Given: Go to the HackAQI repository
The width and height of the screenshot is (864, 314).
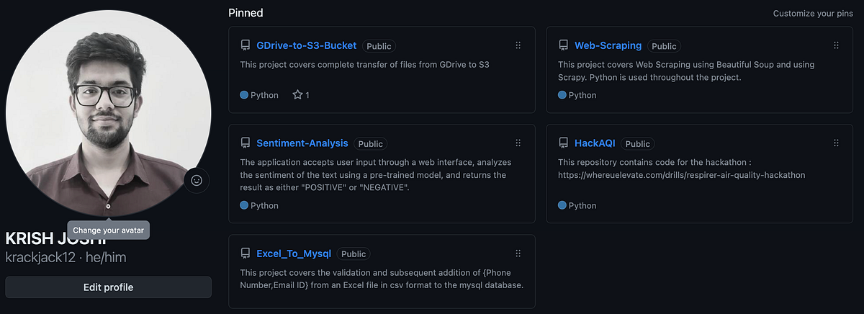Looking at the screenshot, I should [595, 143].
